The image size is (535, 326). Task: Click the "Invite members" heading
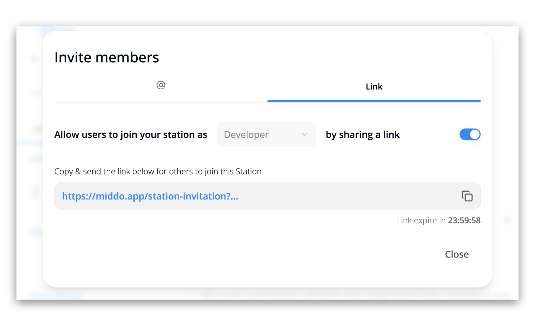click(x=107, y=57)
